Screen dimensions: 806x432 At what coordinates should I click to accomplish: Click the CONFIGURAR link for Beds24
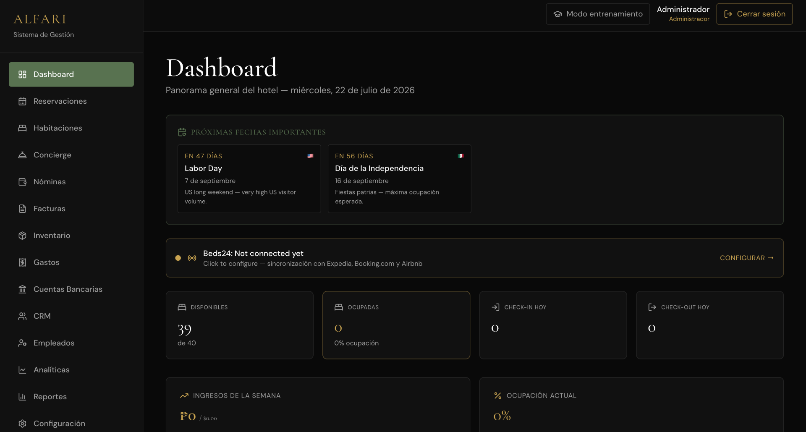coord(747,258)
